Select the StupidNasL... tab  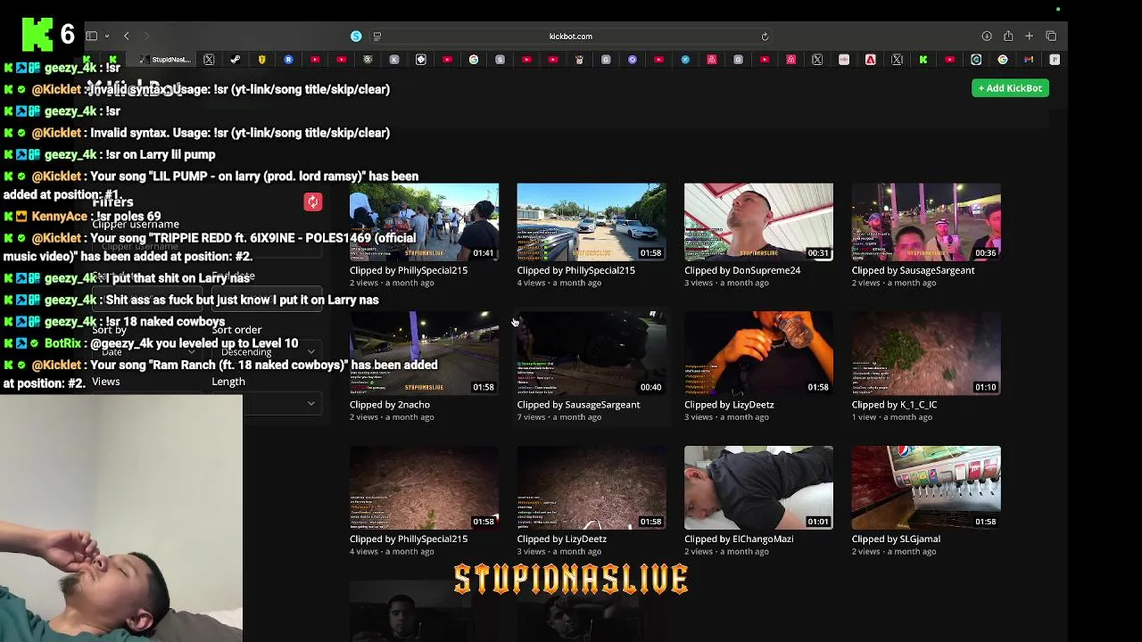(x=165, y=60)
